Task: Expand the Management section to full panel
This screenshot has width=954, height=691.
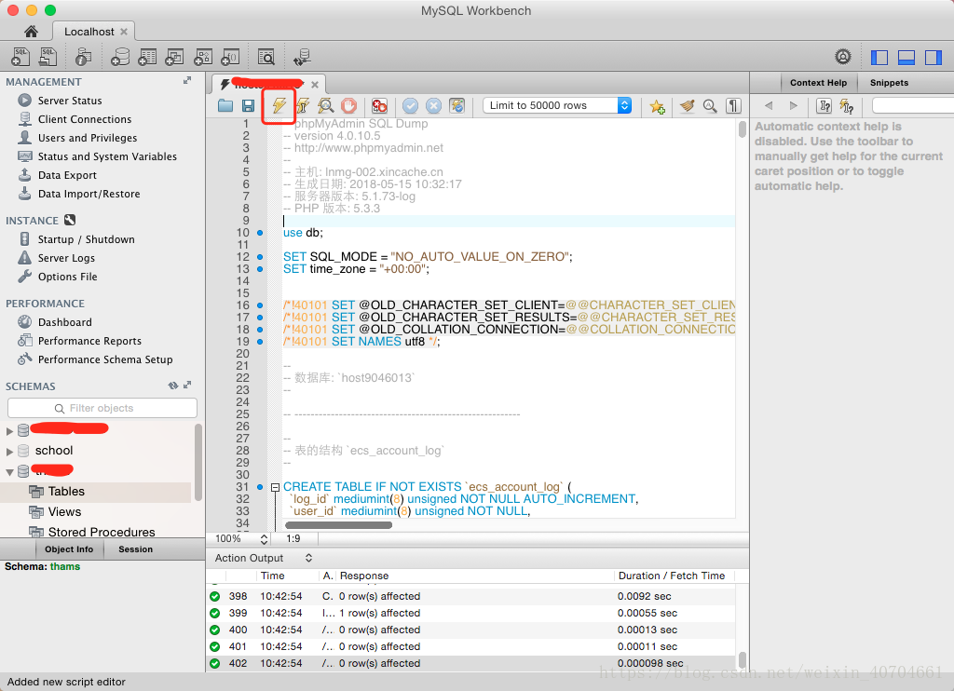Action: point(187,80)
